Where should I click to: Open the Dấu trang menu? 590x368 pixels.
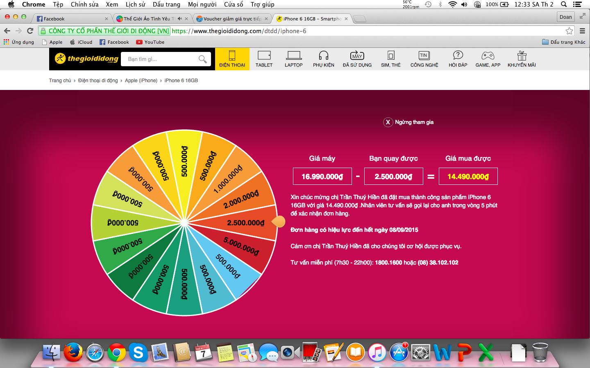coord(166,4)
